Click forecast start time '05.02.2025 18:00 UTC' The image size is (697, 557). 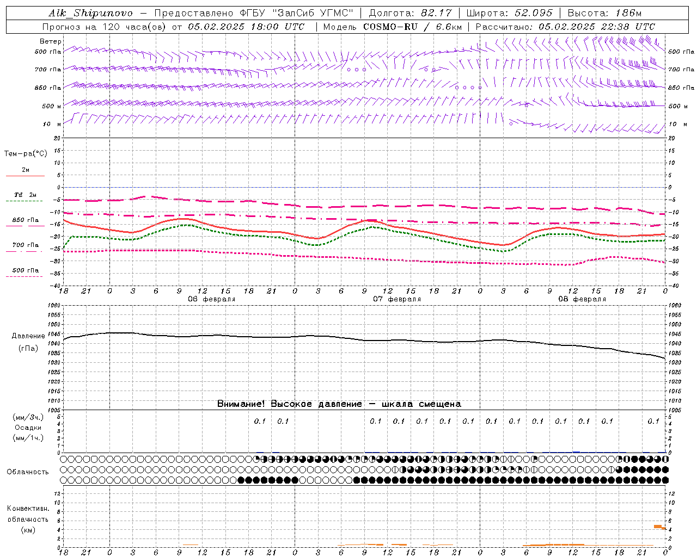(246, 27)
